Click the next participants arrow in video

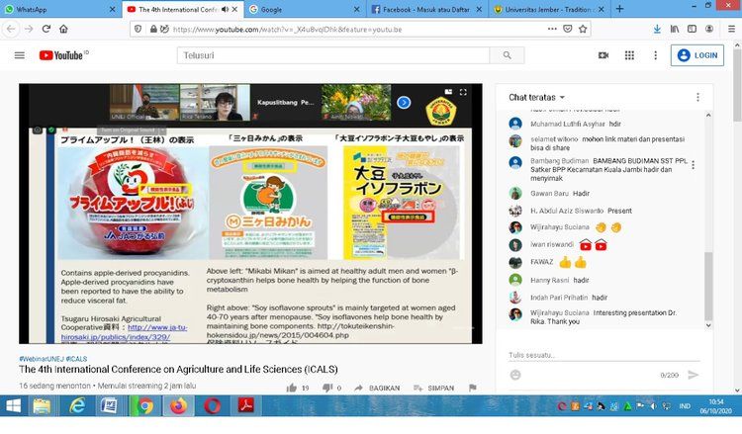(404, 102)
